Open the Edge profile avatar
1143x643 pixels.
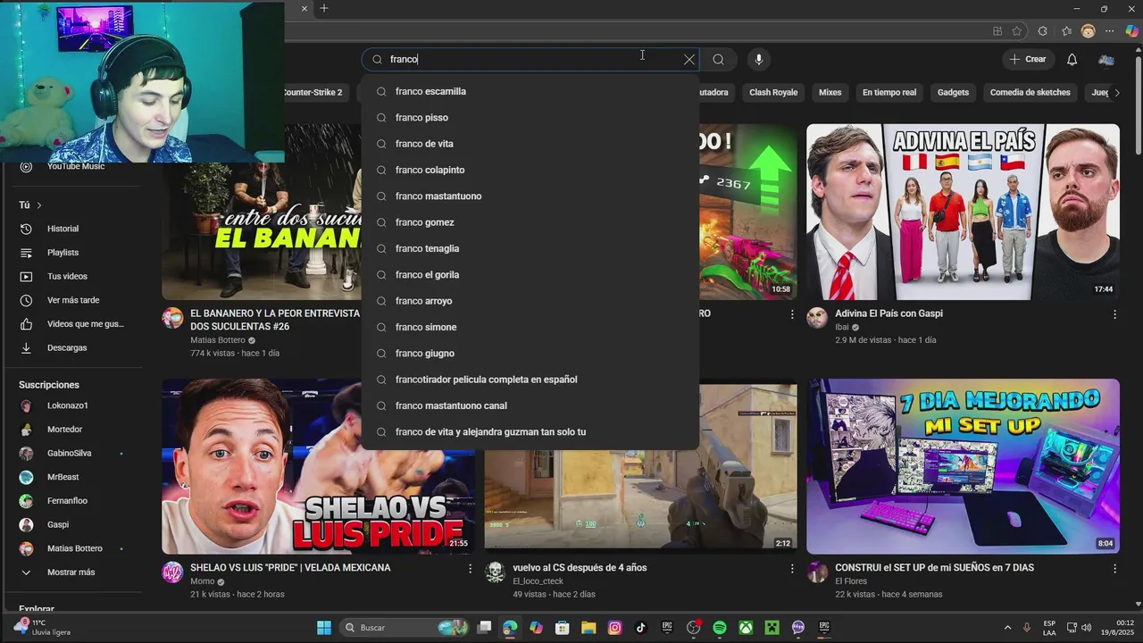1088,31
